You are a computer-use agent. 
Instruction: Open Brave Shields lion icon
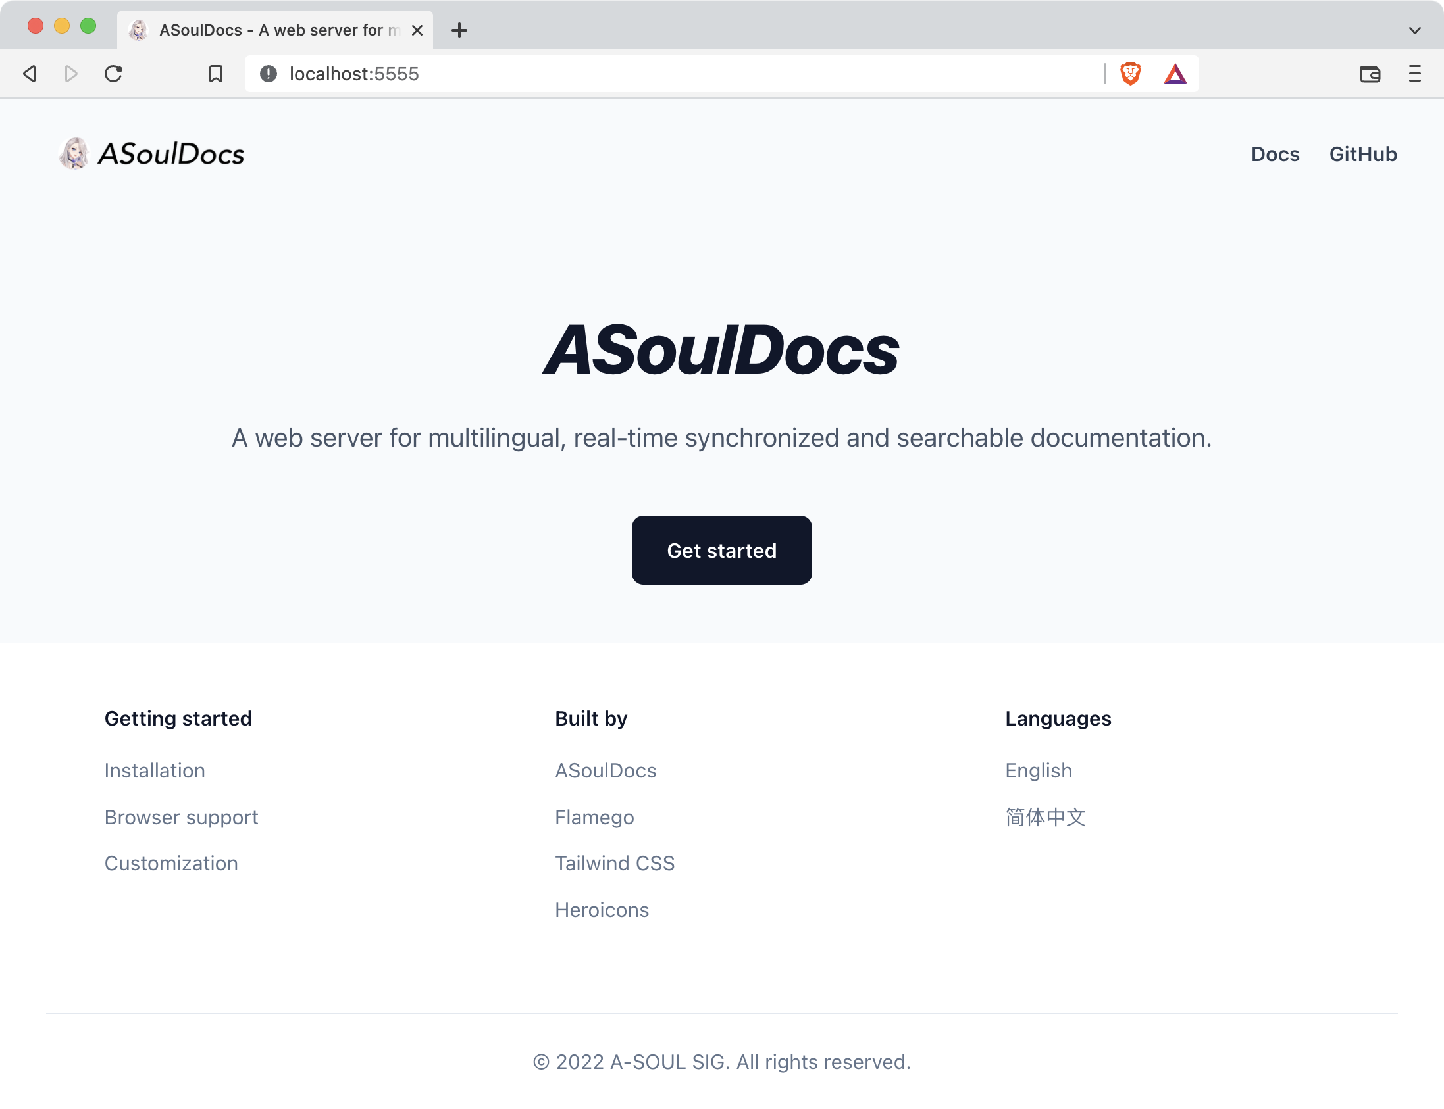[x=1131, y=73]
